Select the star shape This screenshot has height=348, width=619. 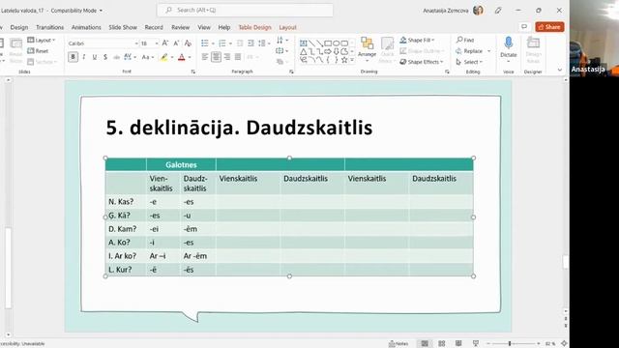point(344,60)
